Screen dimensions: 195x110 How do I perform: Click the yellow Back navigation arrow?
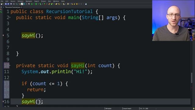(77, 4)
